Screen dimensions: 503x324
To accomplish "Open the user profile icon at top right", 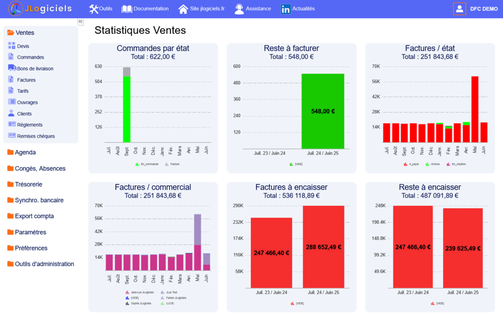I will [x=459, y=9].
